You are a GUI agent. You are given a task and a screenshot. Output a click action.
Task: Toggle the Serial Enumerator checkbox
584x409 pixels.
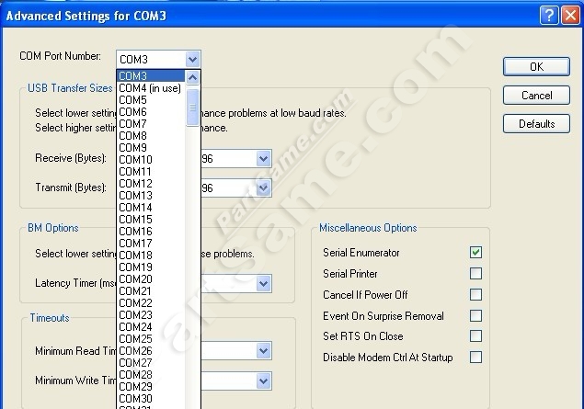click(475, 253)
